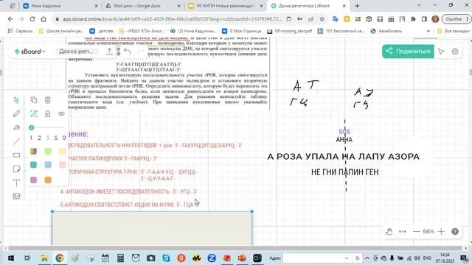Select the sticky note tool
This screenshot has width=472, height=265.
pos(16,169)
